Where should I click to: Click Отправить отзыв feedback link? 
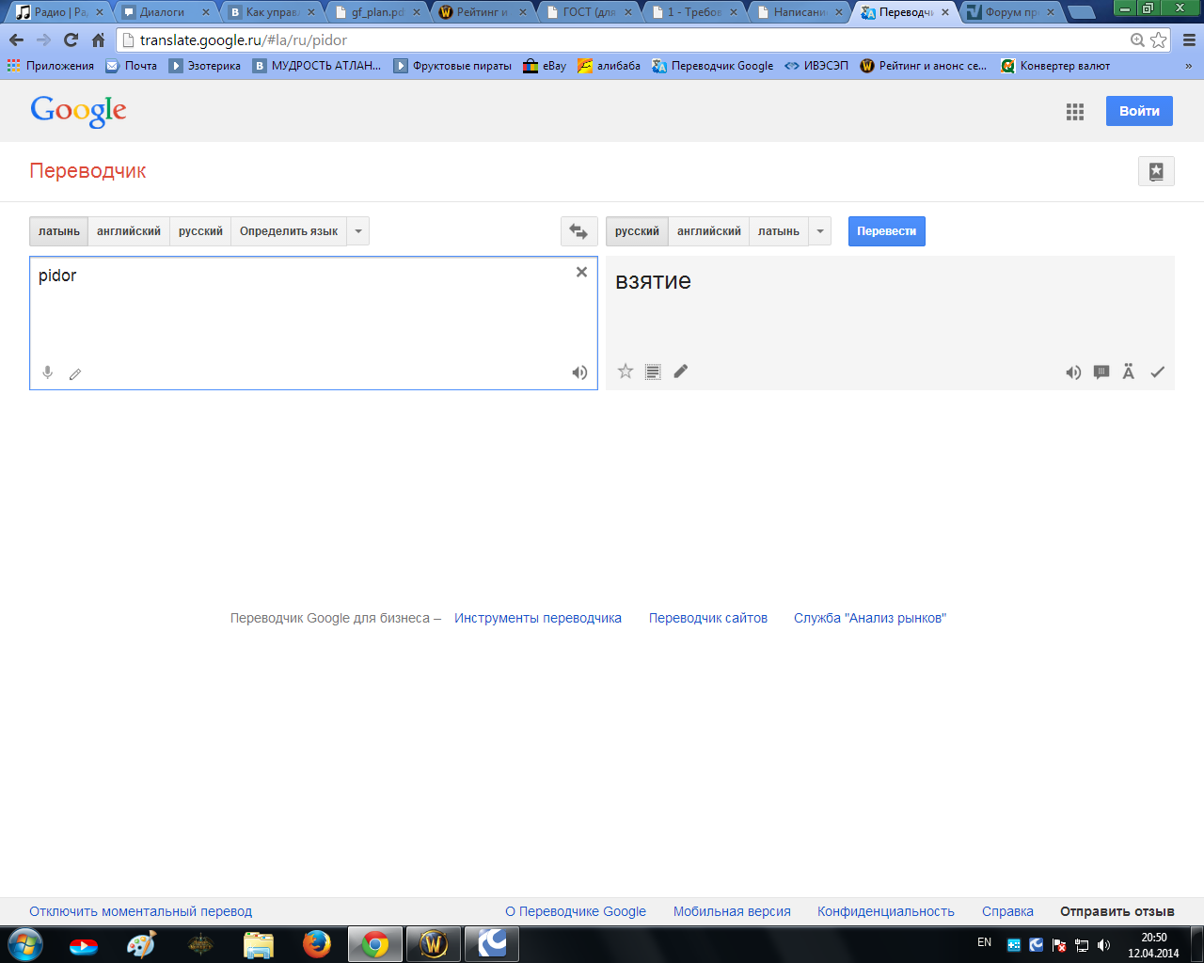pos(1117,911)
